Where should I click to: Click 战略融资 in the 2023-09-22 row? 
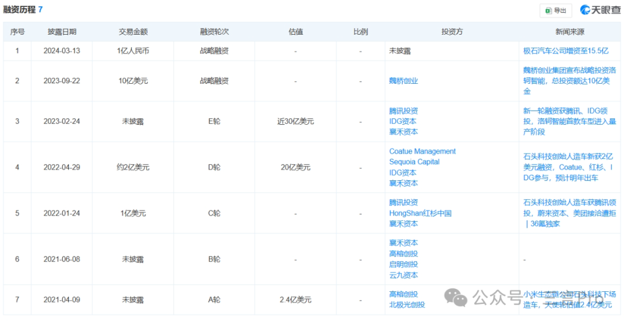pyautogui.click(x=214, y=81)
